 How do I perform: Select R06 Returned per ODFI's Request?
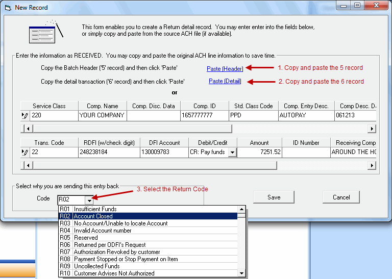click(148, 245)
